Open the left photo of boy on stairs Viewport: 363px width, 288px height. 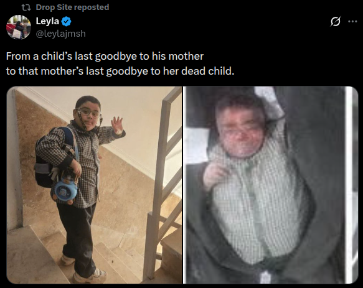pos(94,185)
